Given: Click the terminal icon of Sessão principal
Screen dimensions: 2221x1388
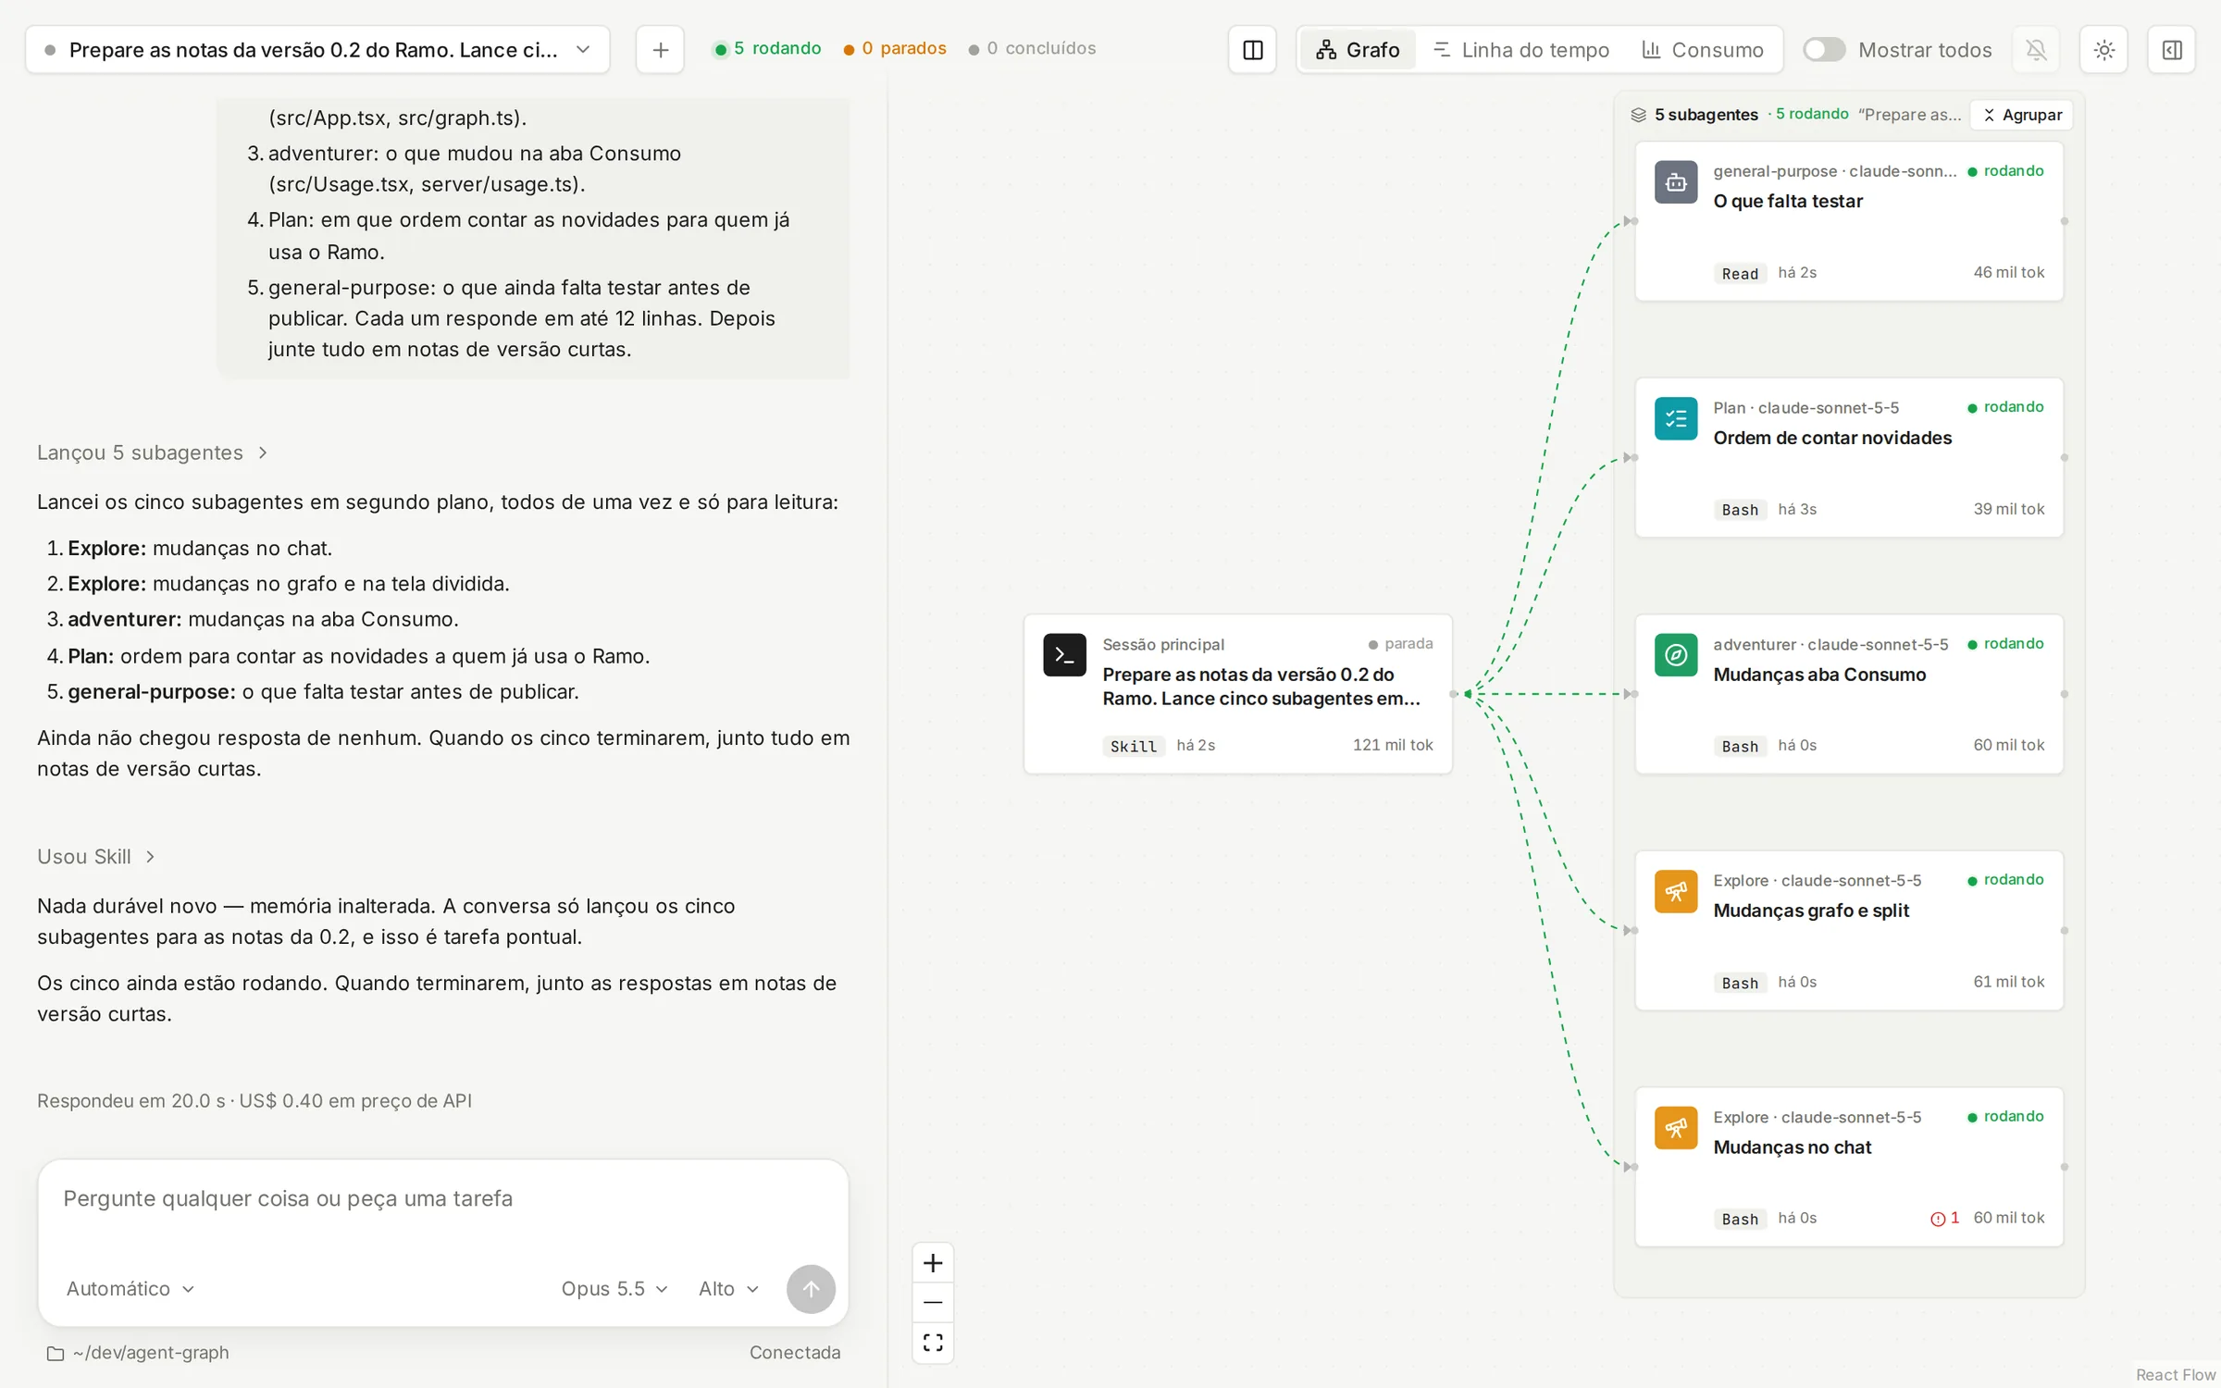Looking at the screenshot, I should click(x=1064, y=655).
